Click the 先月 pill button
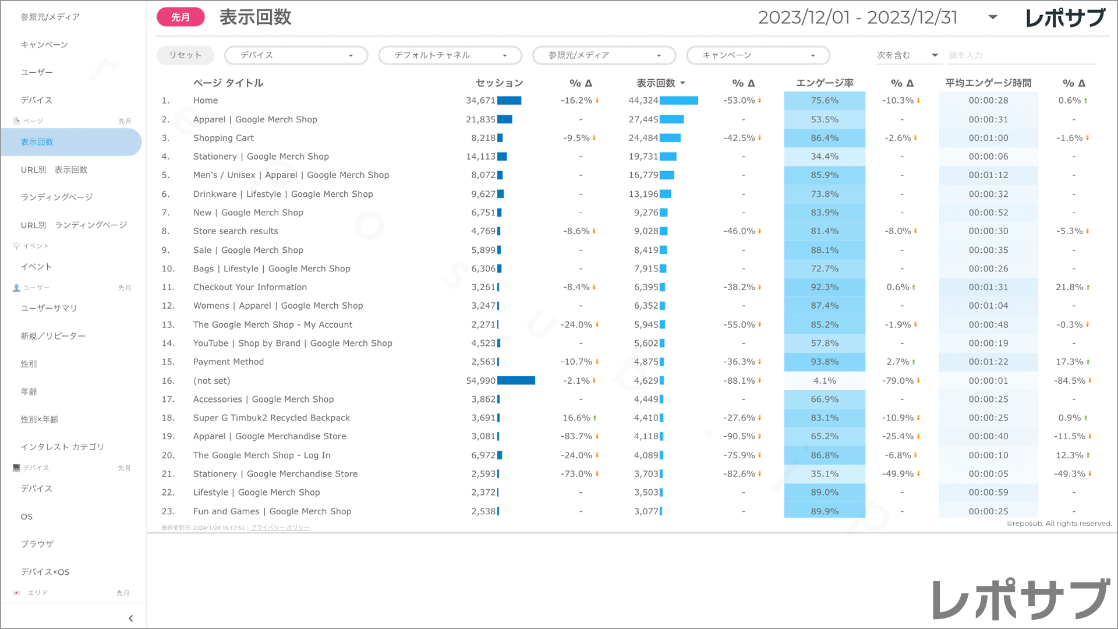Image resolution: width=1118 pixels, height=629 pixels. pos(181,17)
